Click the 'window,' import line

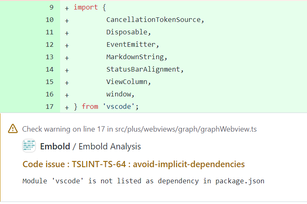click(x=120, y=94)
